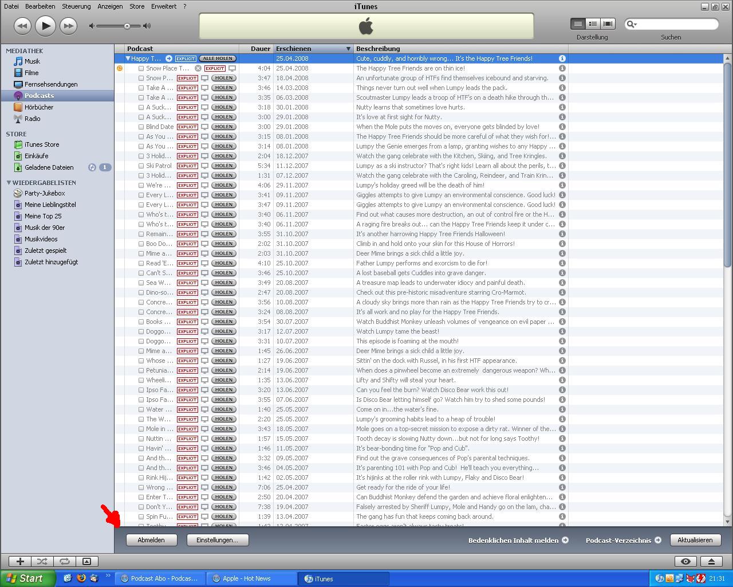Screen dimensions: 733x587
Task: Open Hörbücher in the sidebar
Action: (38, 107)
